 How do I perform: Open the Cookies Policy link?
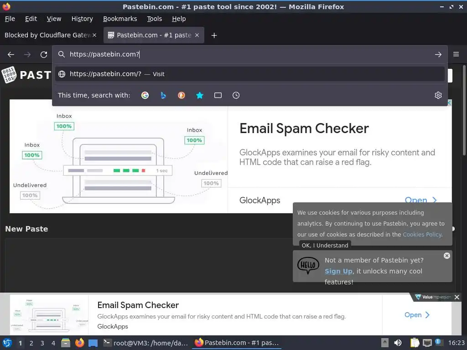422,235
